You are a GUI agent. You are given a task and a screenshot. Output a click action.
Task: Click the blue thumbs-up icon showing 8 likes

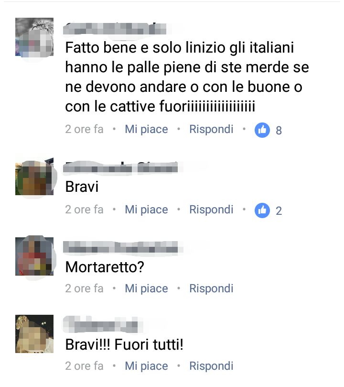pos(262,130)
